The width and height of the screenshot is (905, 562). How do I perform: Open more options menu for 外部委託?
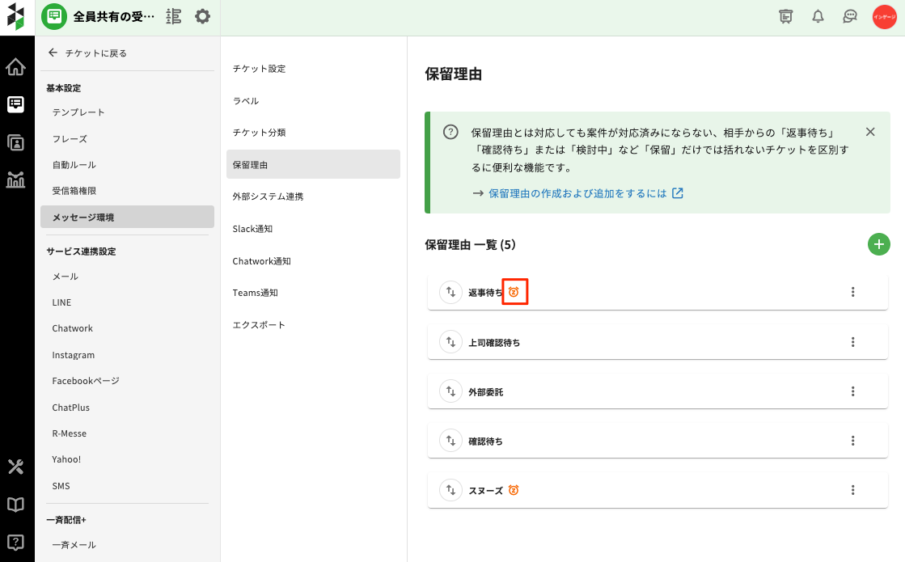pos(852,391)
